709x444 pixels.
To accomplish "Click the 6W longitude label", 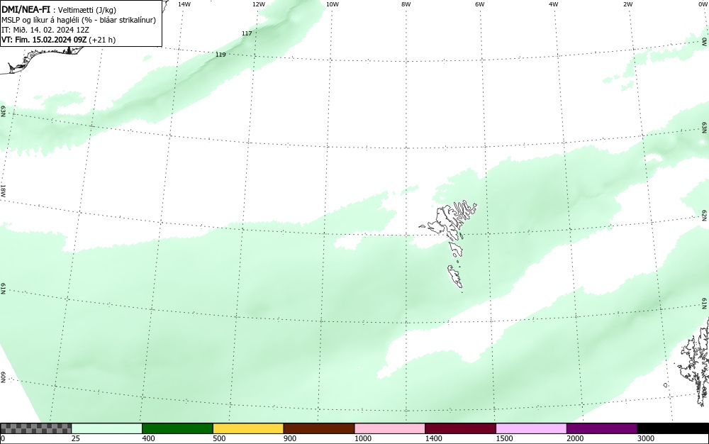I will pyautogui.click(x=480, y=4).
